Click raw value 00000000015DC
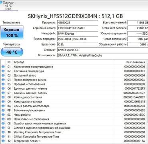The image size is (148, 144). point(134,114)
